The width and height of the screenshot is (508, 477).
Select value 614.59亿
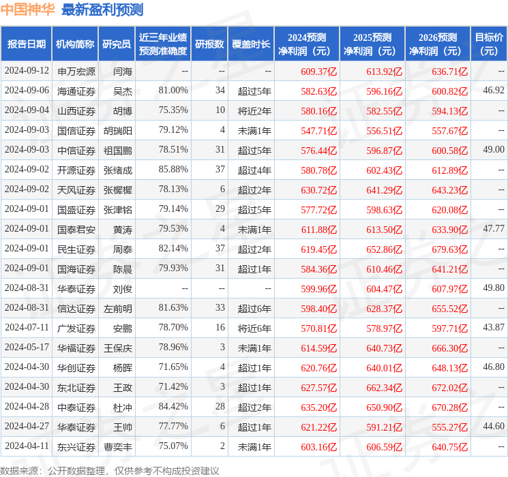click(319, 348)
